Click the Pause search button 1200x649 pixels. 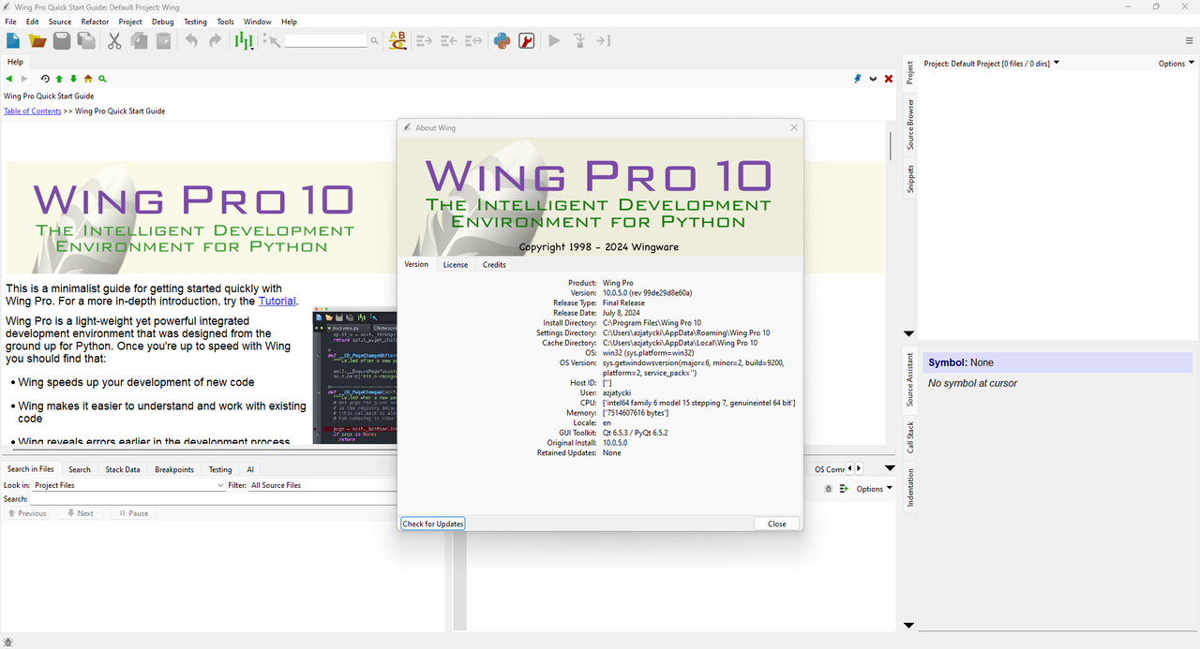click(x=132, y=513)
